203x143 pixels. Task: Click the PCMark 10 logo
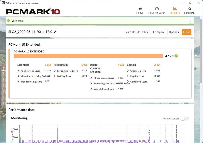coord(33,11)
